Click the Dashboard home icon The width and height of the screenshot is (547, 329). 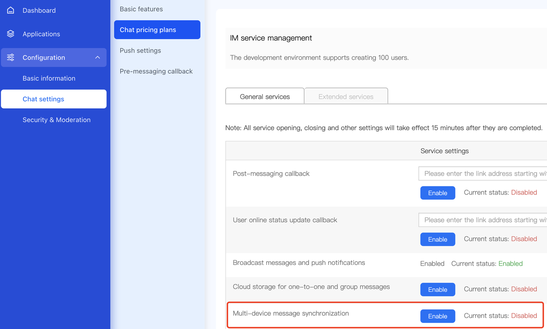click(11, 10)
